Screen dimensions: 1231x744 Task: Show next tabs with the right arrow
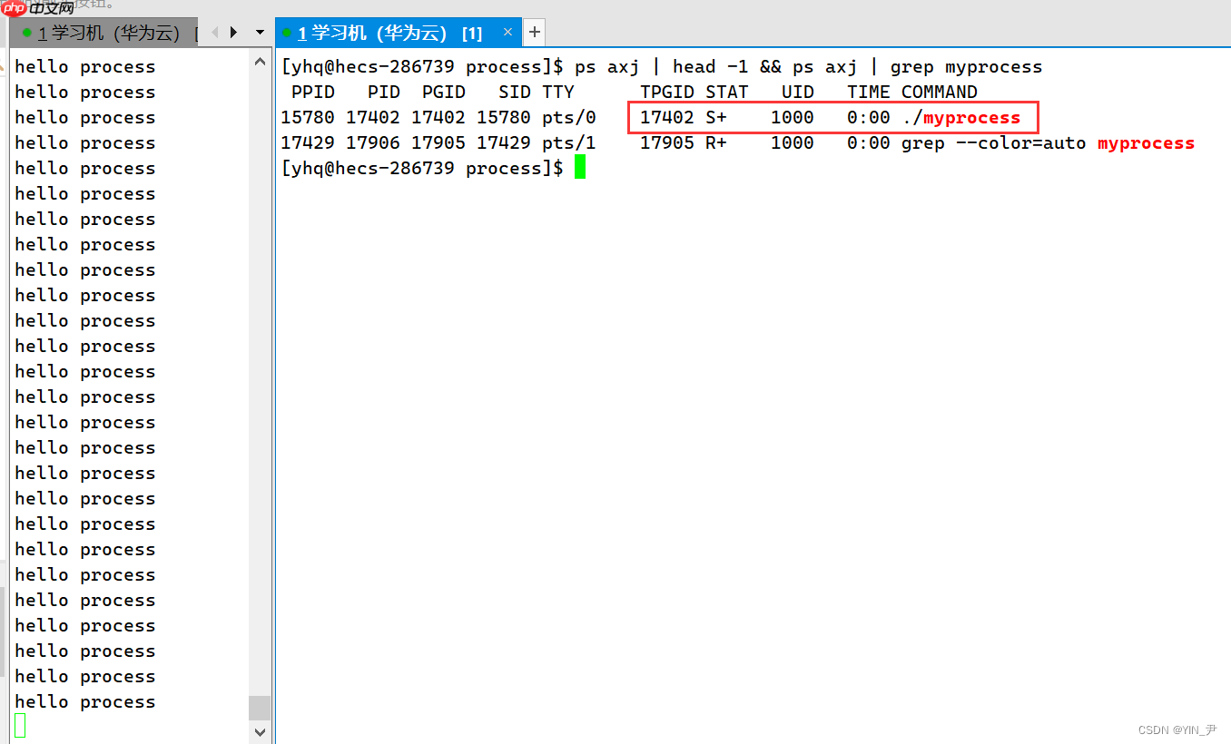233,33
